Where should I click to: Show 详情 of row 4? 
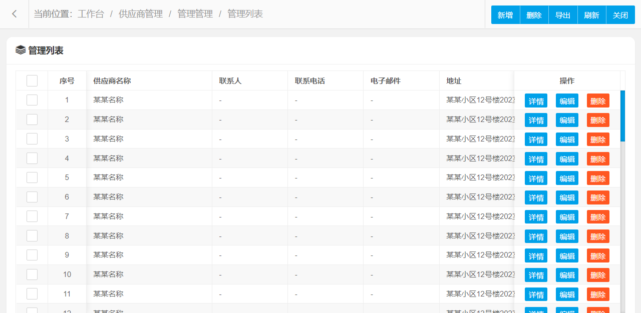tap(536, 159)
